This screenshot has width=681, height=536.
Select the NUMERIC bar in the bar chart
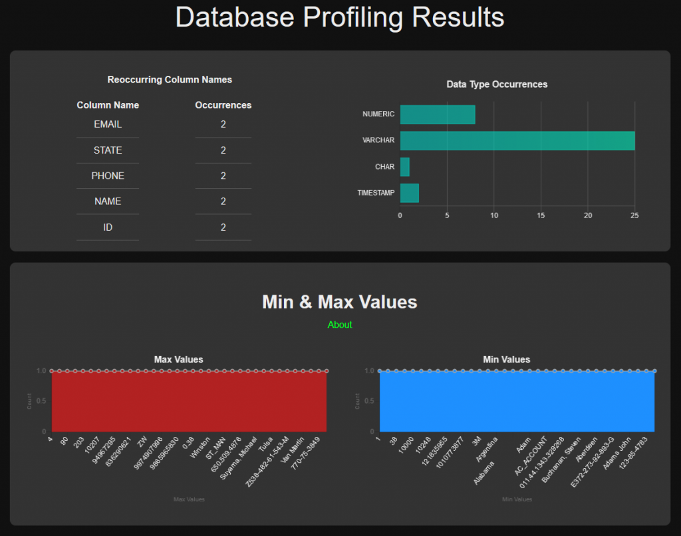(436, 114)
